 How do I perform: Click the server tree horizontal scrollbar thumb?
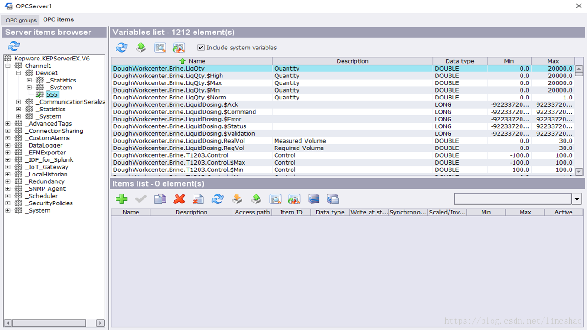coord(49,323)
